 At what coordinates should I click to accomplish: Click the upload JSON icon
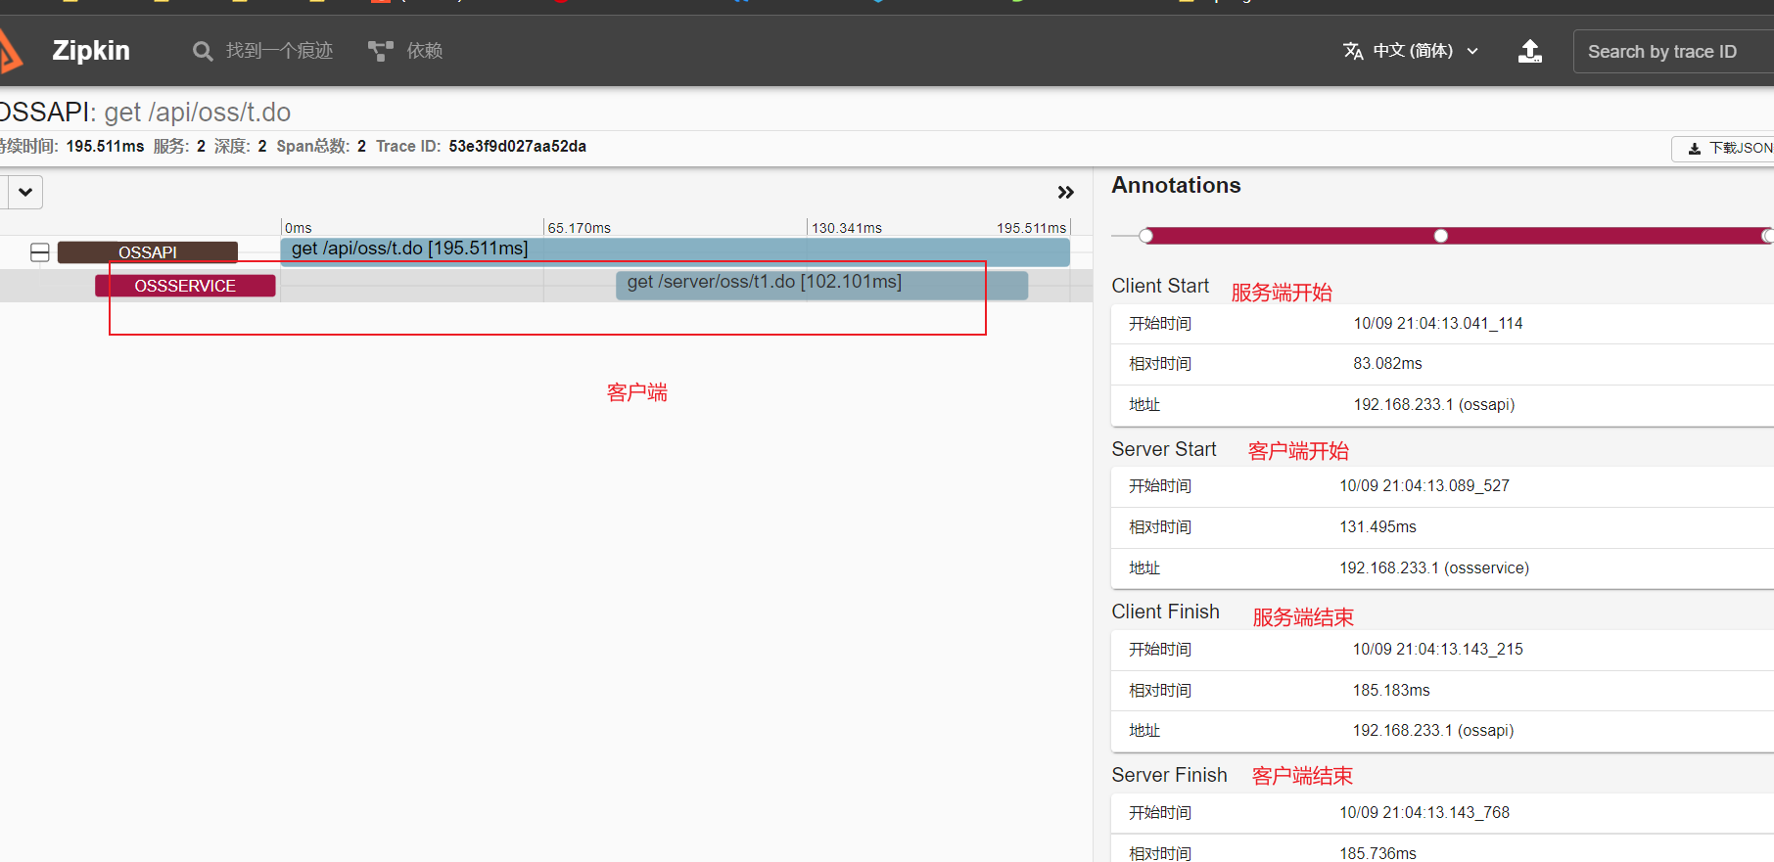click(1530, 51)
